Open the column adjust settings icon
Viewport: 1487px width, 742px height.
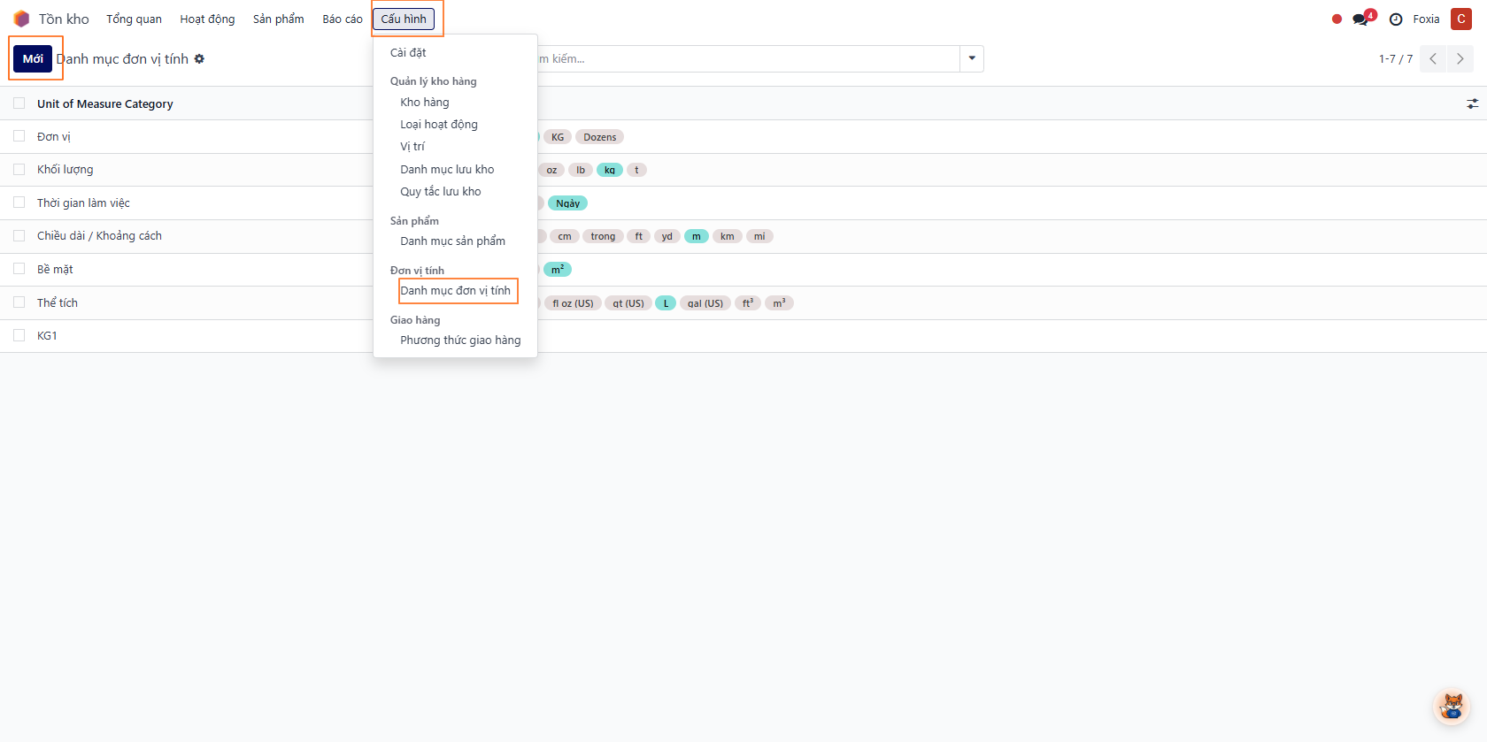pyautogui.click(x=1472, y=104)
